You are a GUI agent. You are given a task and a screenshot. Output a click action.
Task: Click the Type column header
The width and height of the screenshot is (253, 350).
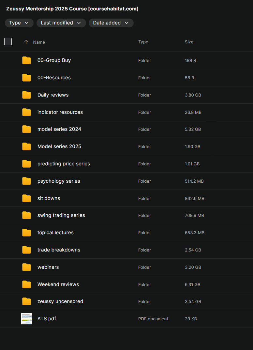(x=143, y=42)
